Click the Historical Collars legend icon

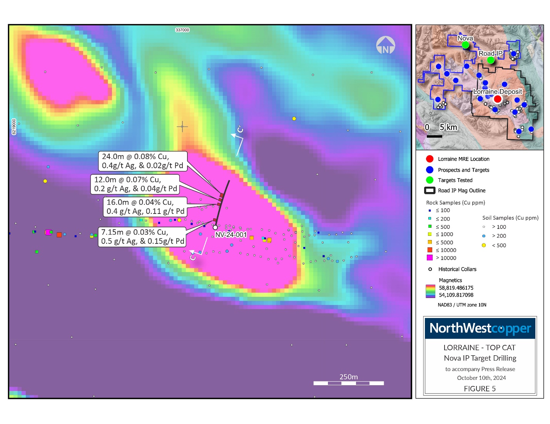pyautogui.click(x=430, y=269)
